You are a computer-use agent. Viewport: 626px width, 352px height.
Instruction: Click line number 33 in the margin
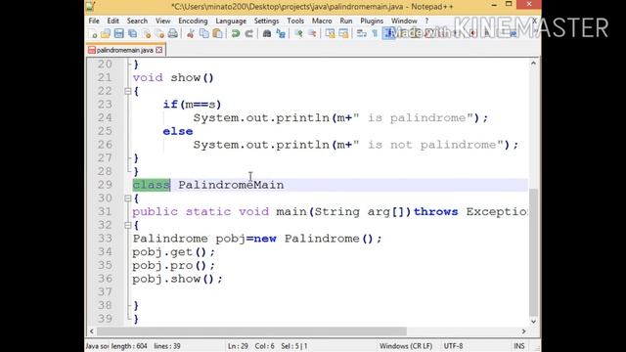point(105,239)
